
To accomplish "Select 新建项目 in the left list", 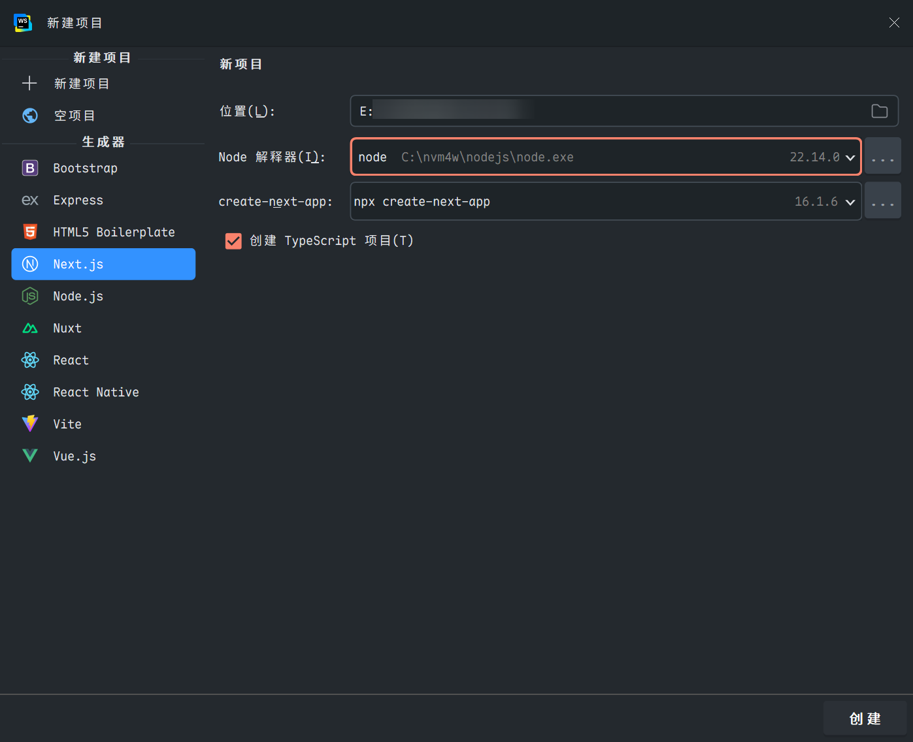I will coord(103,84).
